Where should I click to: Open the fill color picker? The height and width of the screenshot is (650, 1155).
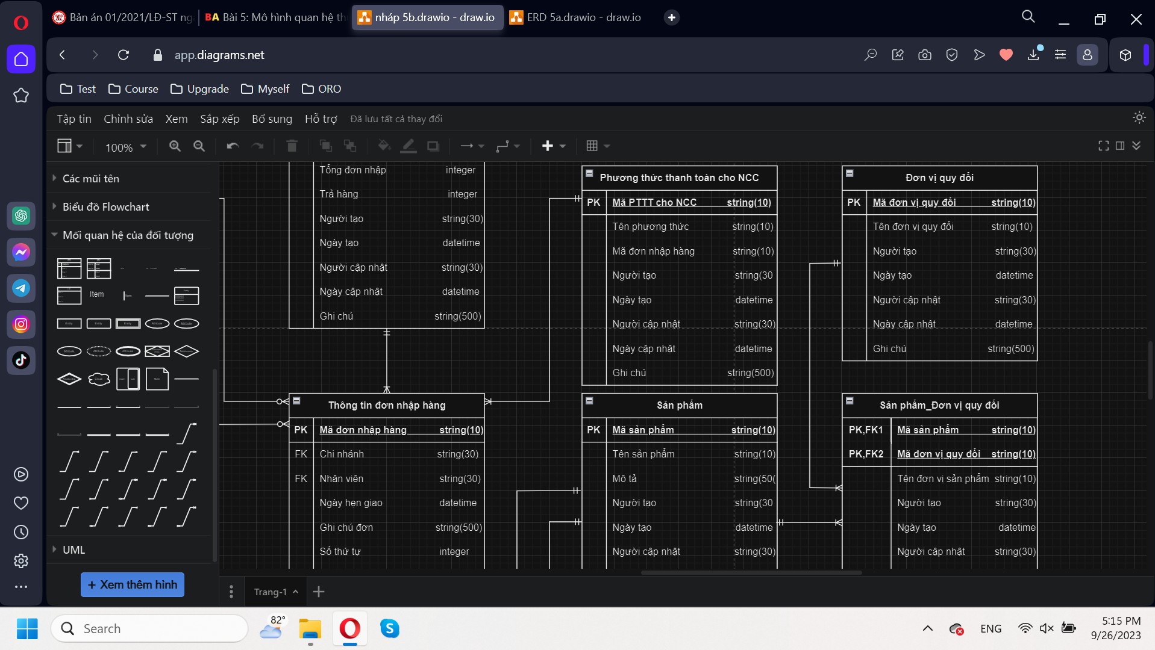pyautogui.click(x=384, y=146)
